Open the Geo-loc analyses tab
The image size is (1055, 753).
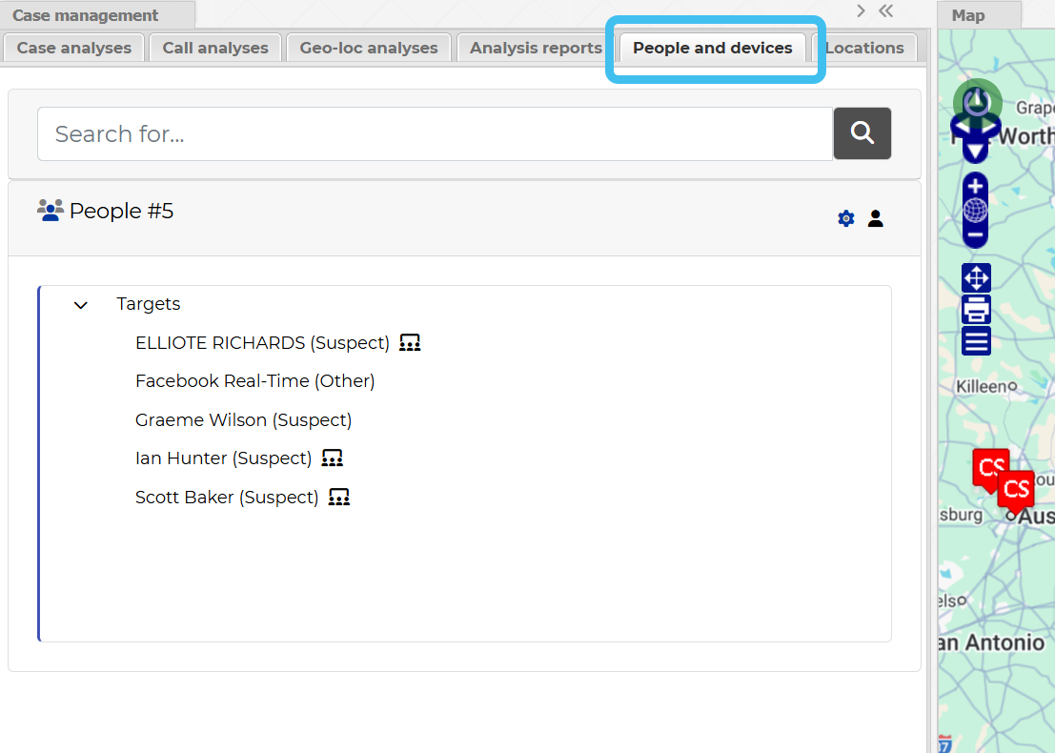pyautogui.click(x=369, y=48)
